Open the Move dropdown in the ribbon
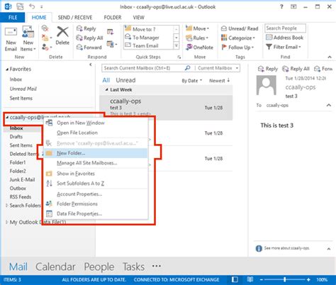 coord(198,28)
